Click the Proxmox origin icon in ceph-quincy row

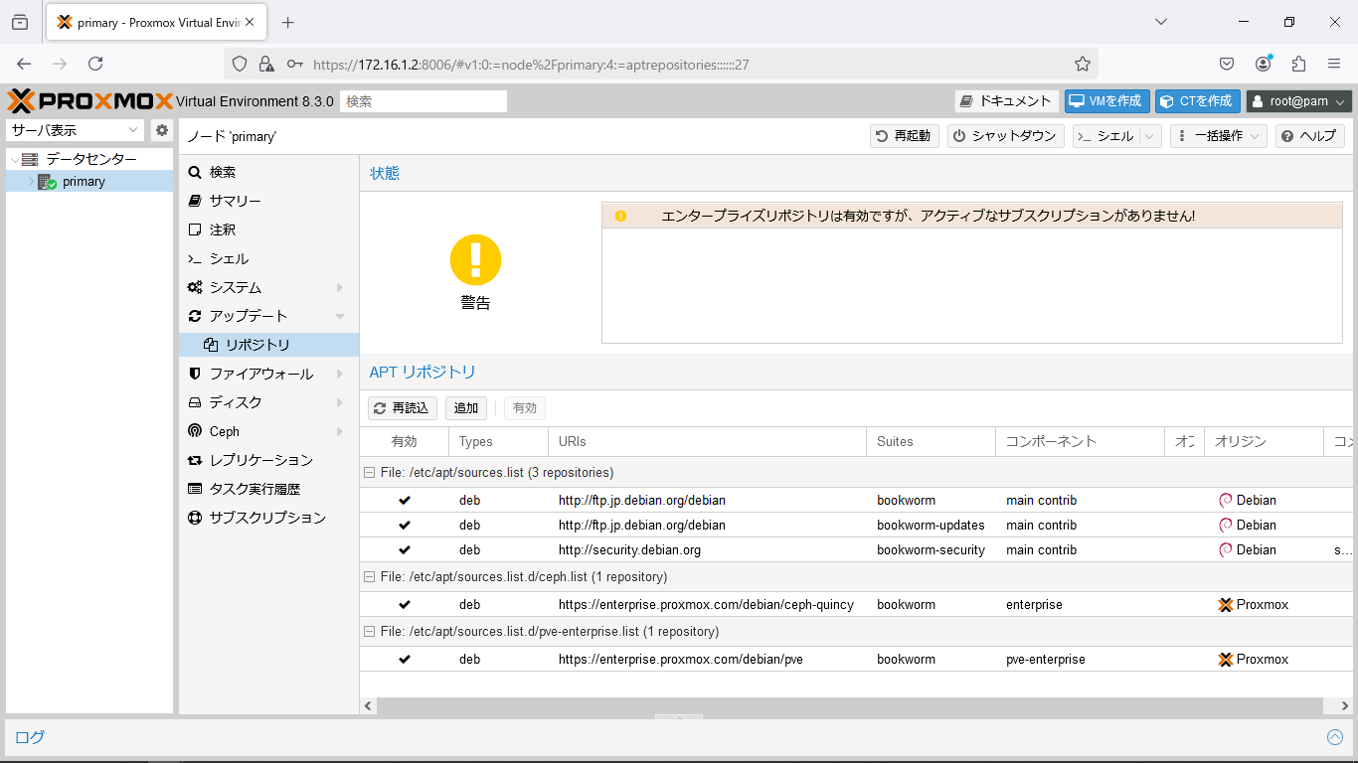tap(1226, 604)
